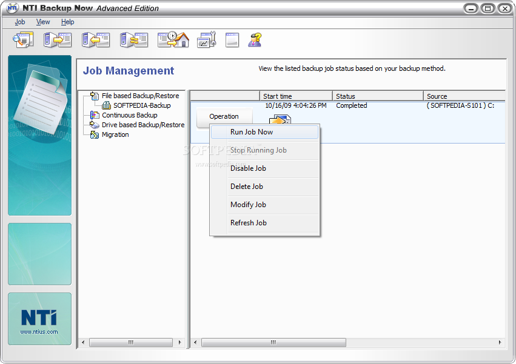Choose Refresh Job in the menu

point(264,223)
